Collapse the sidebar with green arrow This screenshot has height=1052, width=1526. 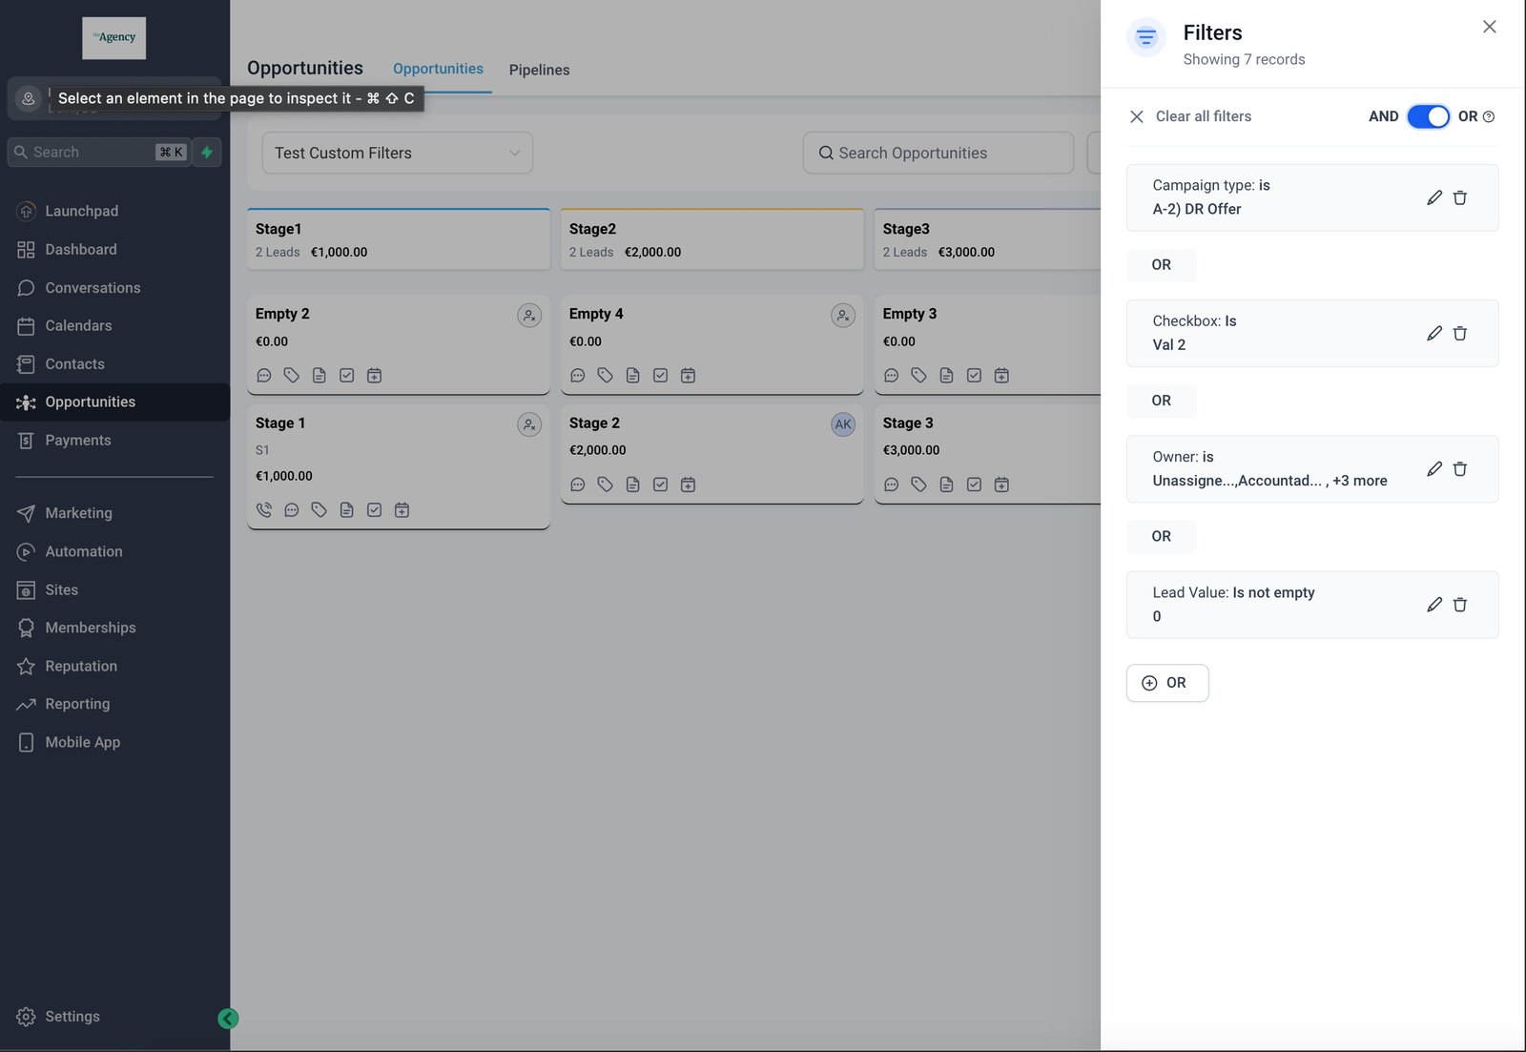pyautogui.click(x=228, y=1019)
